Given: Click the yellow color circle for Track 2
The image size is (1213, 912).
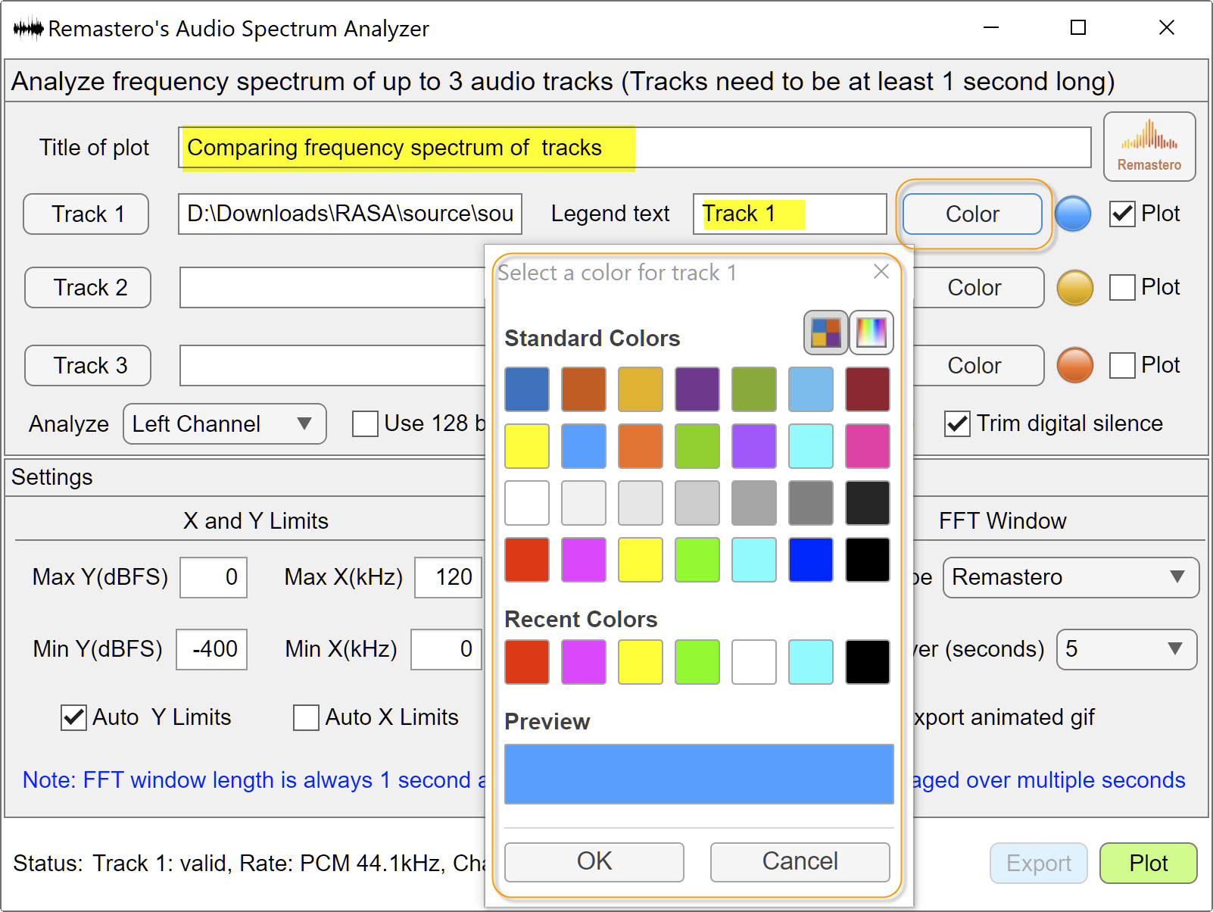Looking at the screenshot, I should [1074, 288].
